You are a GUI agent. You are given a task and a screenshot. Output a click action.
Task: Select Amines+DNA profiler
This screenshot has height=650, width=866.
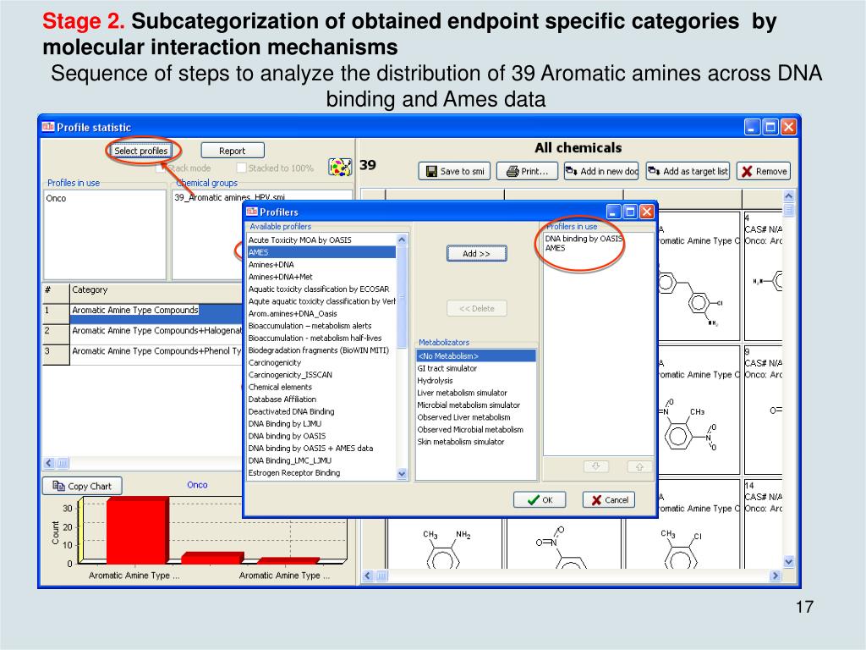tap(321, 264)
